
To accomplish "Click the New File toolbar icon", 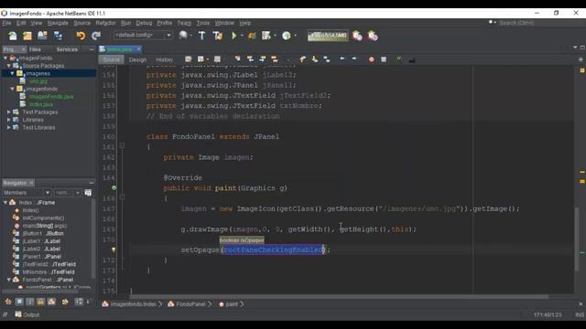I will pyautogui.click(x=13, y=36).
